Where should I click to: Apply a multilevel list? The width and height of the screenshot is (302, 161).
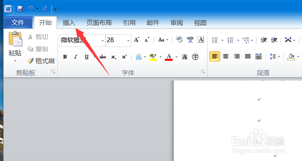[x=246, y=40]
